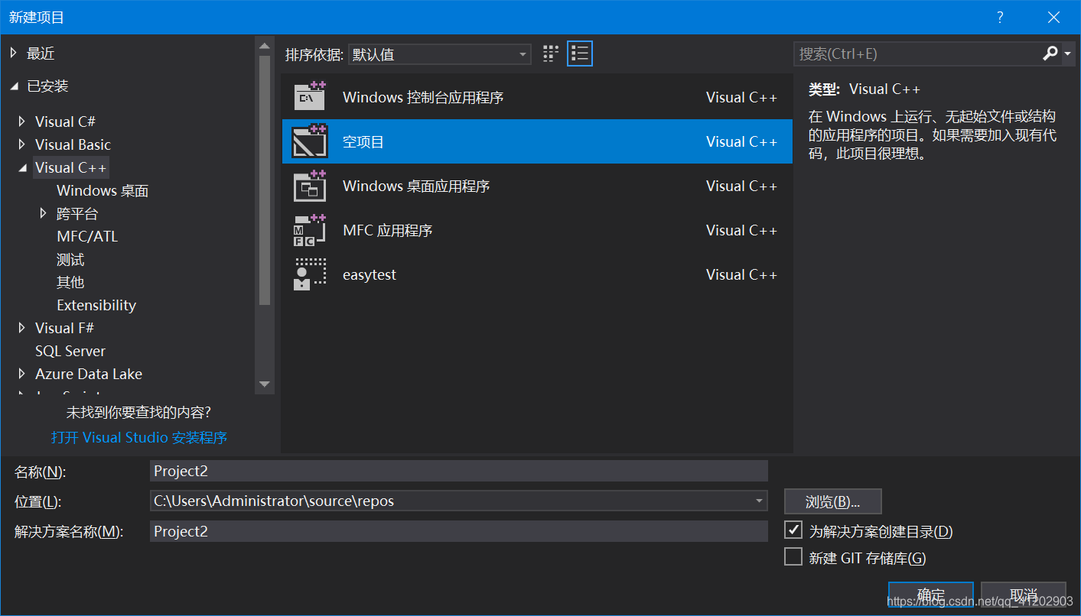This screenshot has height=616, width=1081.
Task: Click the 解决方案名称 input field
Action: [x=459, y=531]
